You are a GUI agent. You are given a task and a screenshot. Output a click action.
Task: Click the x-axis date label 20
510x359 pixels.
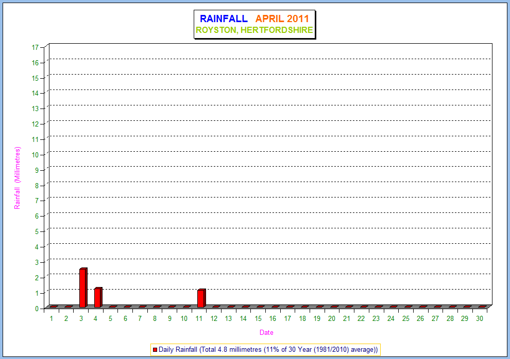click(x=331, y=318)
